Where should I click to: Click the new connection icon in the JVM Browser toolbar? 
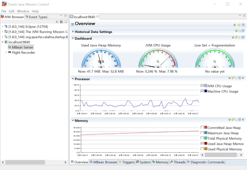click(62, 22)
